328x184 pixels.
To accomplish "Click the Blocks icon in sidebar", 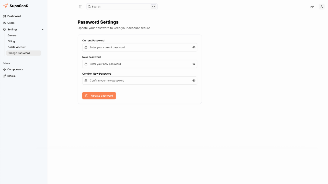I will click(x=4, y=76).
